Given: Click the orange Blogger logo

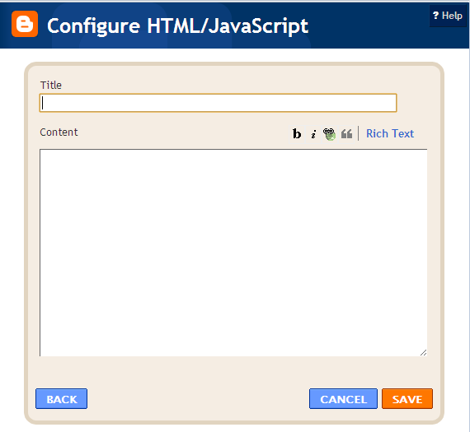Looking at the screenshot, I should pos(25,24).
